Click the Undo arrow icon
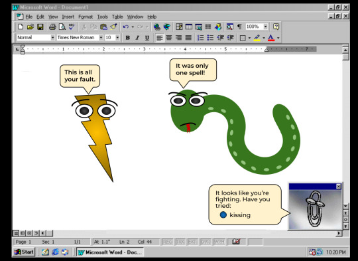 125,27
